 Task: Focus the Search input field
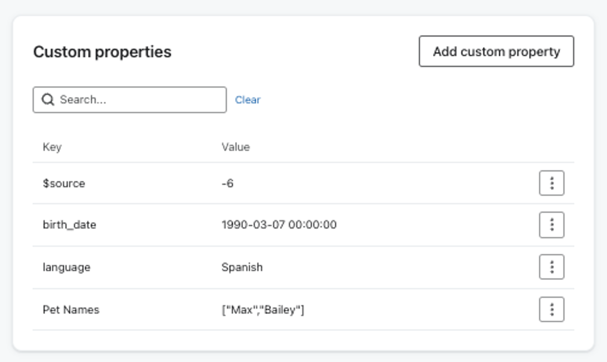tap(130, 100)
